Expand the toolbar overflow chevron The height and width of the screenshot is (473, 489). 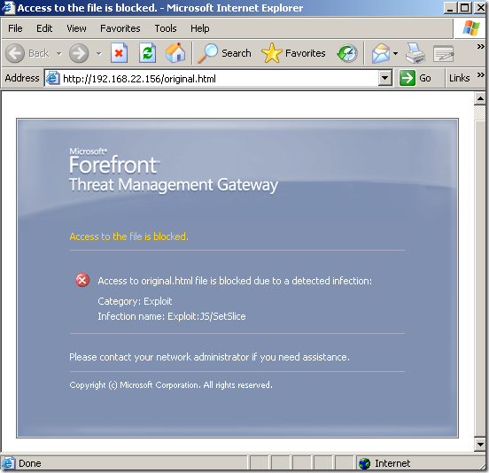[480, 46]
